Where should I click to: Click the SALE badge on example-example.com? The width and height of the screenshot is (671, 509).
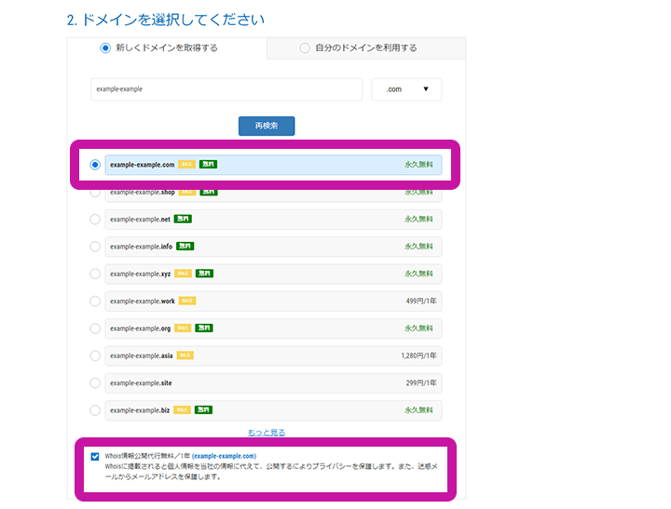pyautogui.click(x=186, y=165)
